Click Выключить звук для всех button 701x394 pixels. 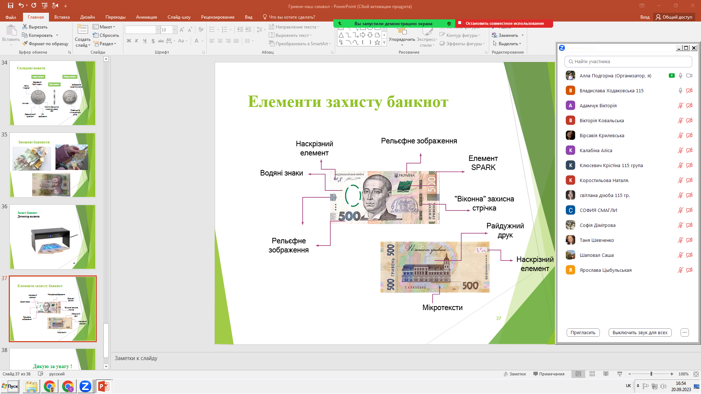(x=640, y=332)
